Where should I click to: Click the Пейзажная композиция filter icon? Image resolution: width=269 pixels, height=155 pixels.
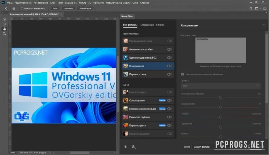point(125,109)
